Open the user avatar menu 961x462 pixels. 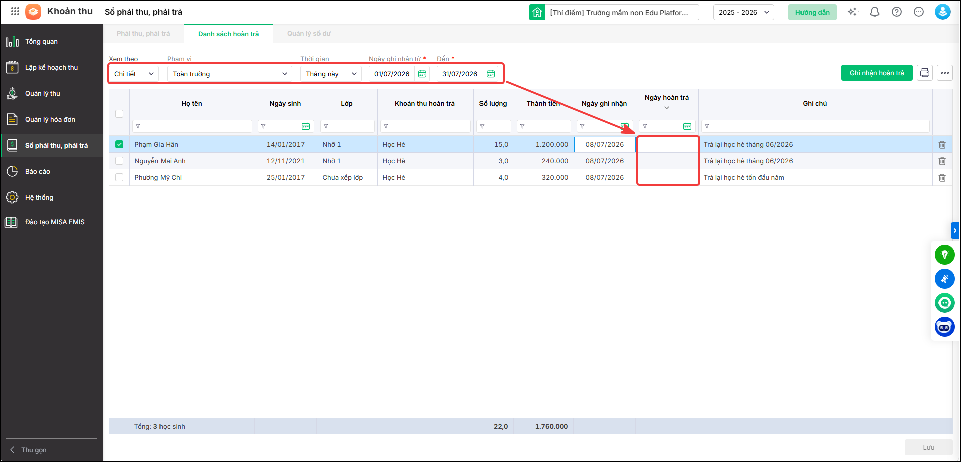pyautogui.click(x=943, y=12)
